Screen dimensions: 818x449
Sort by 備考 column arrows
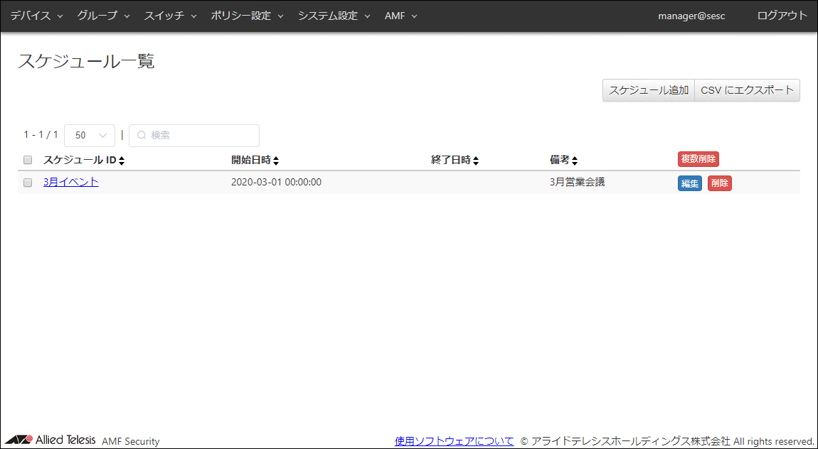point(575,161)
